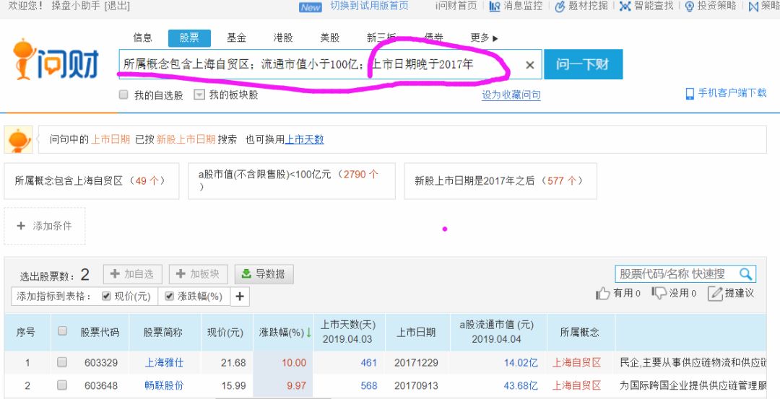Click the thumbs-up 有用 icon
The width and height of the screenshot is (780, 399).
point(602,293)
